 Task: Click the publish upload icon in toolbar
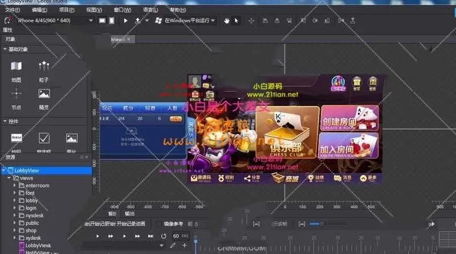click(x=138, y=21)
